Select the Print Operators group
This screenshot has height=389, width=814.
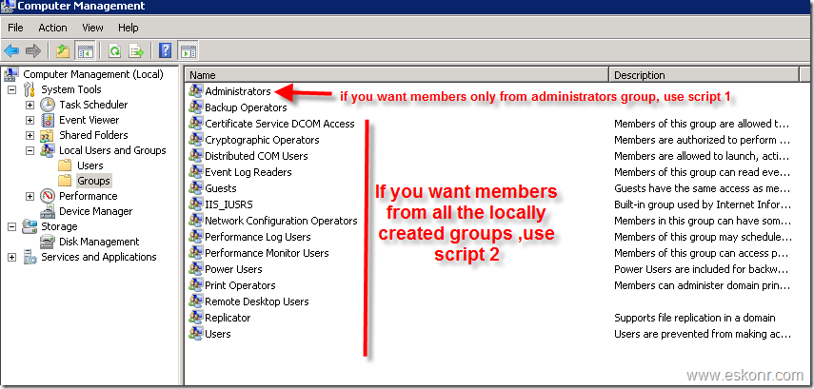pyautogui.click(x=240, y=285)
